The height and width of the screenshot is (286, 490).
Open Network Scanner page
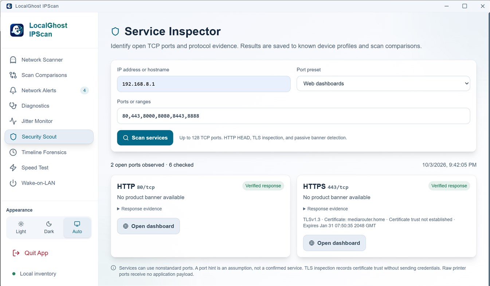(49, 60)
